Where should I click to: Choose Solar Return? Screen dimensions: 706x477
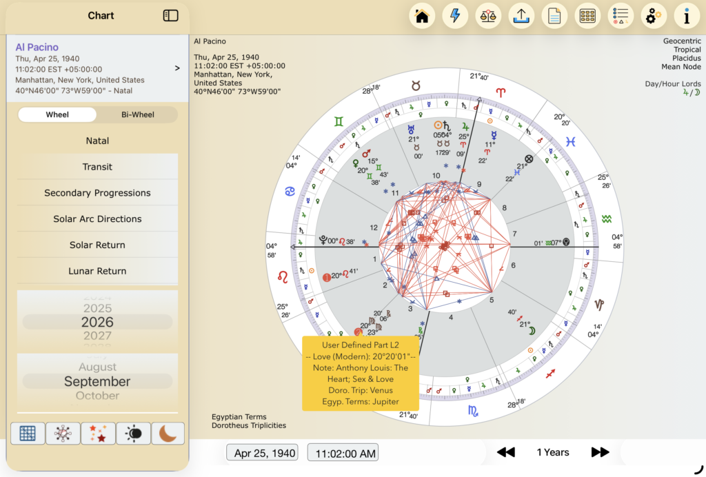pos(97,245)
